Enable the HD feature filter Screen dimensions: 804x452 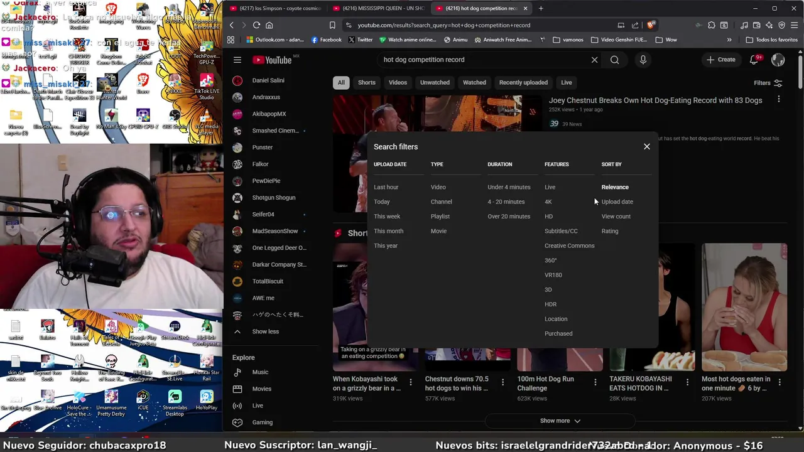(x=548, y=217)
